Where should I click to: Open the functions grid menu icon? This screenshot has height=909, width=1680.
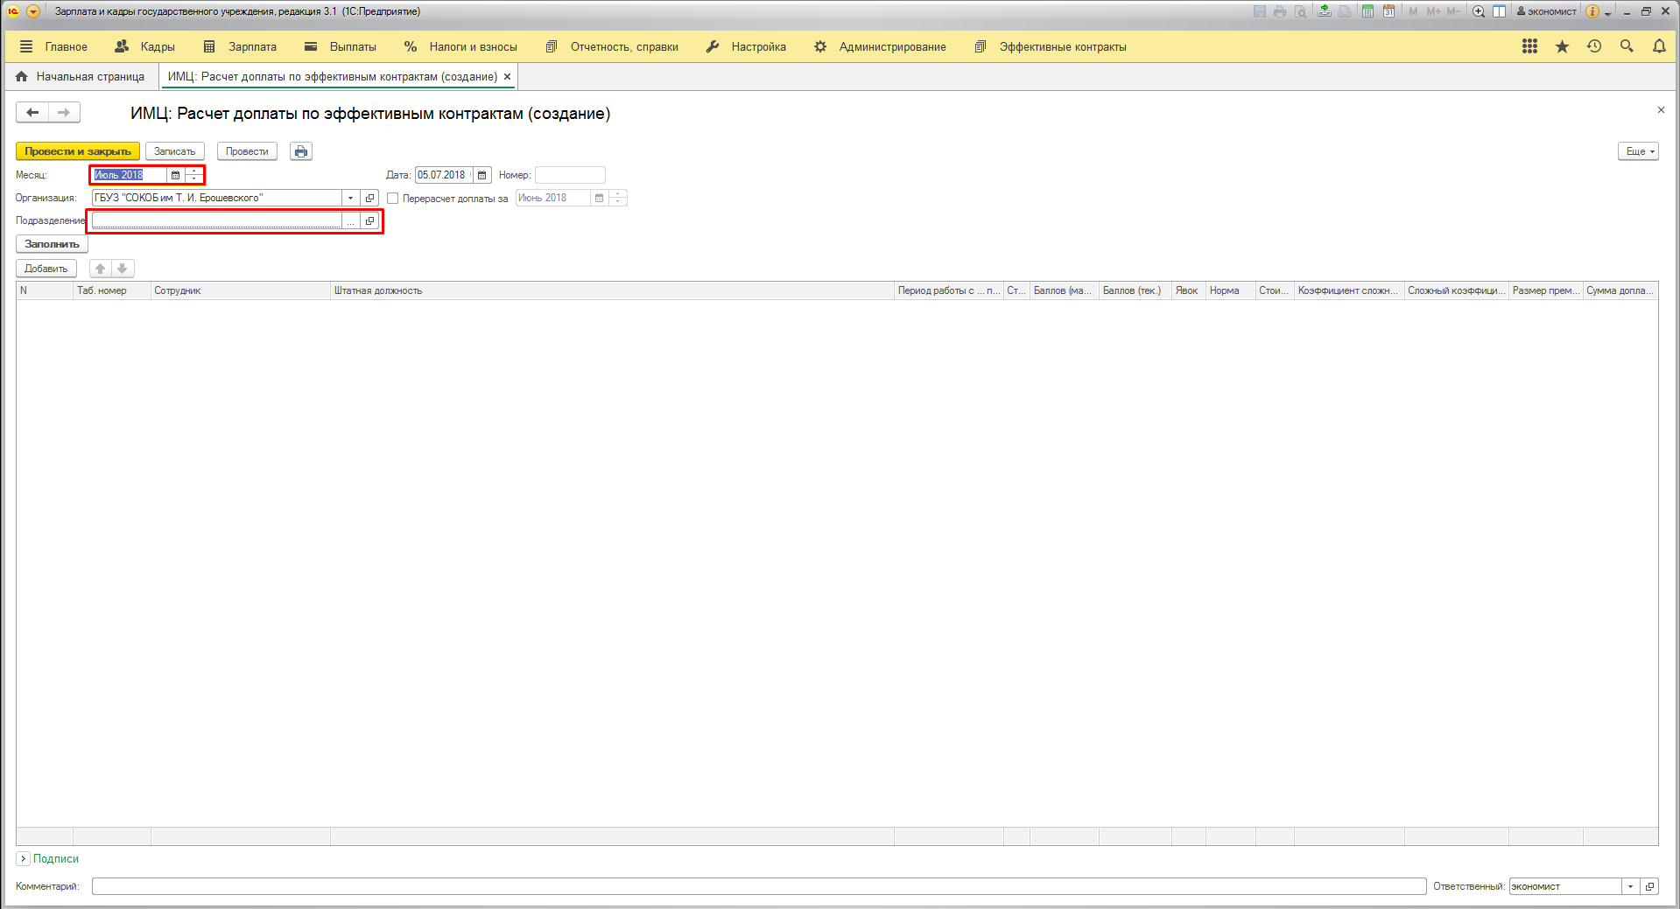pos(1529,47)
